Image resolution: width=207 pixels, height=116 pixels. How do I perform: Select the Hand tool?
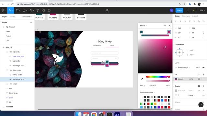pyautogui.click(x=43, y=10)
